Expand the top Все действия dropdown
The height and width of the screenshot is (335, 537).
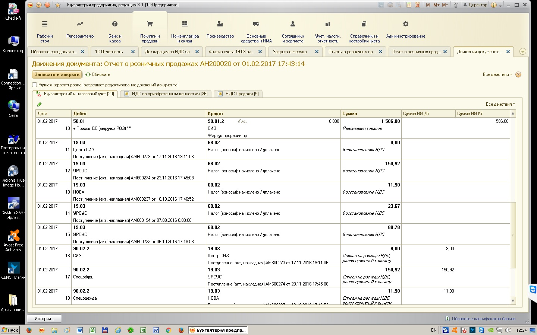497,74
